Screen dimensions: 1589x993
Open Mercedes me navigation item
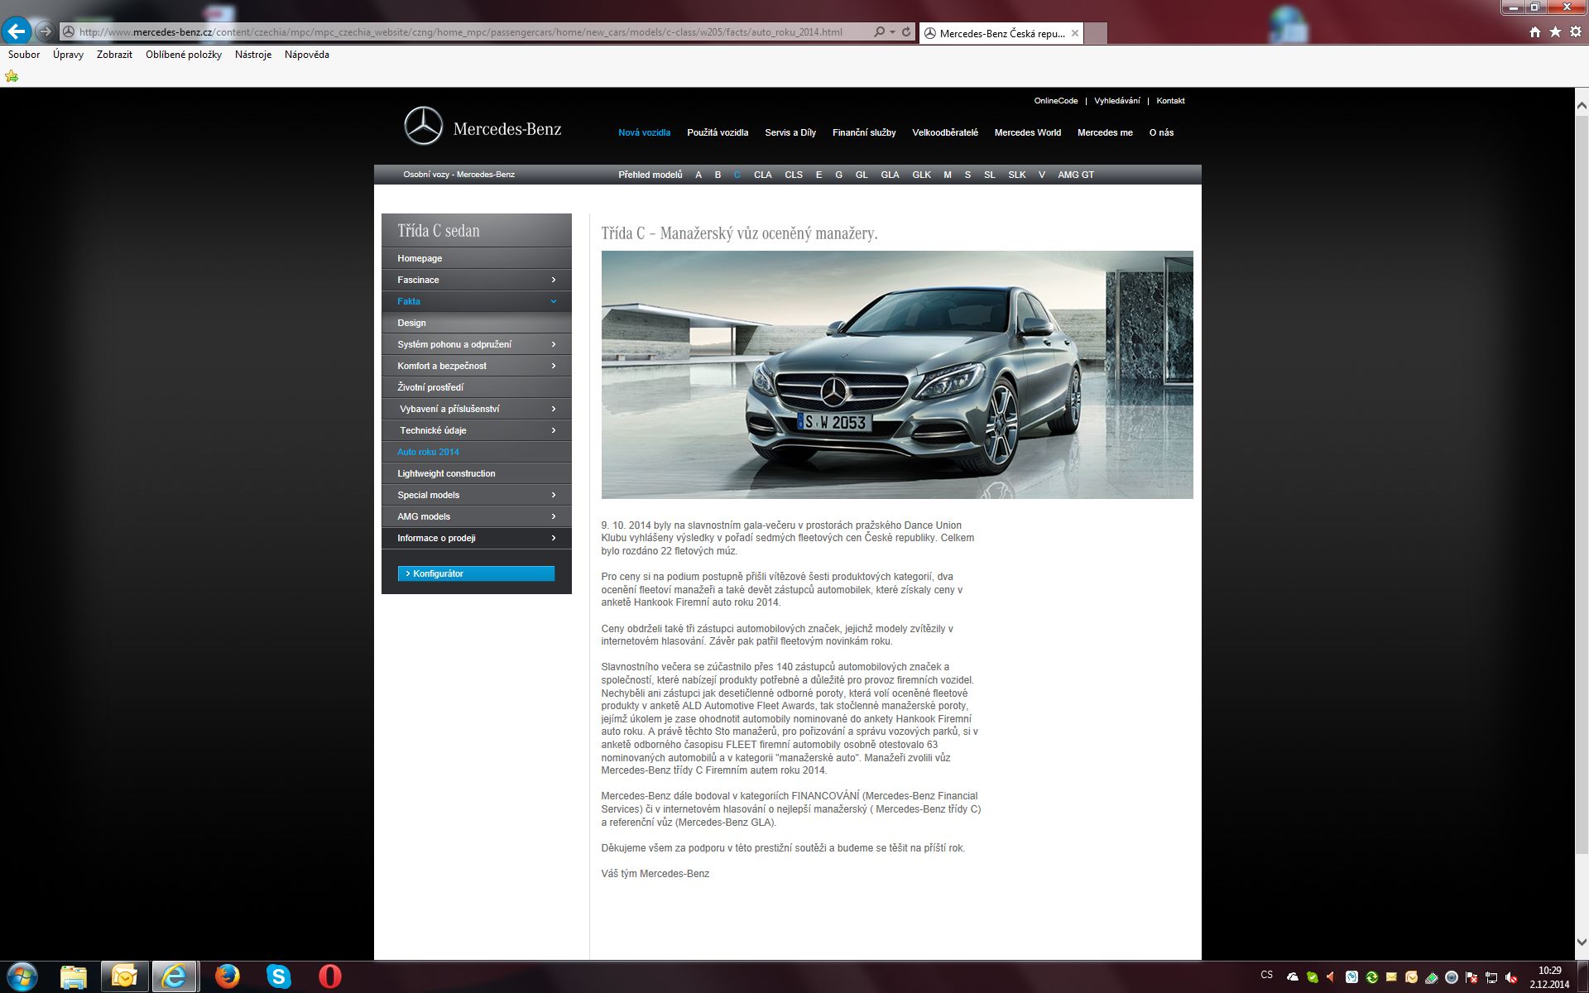pyautogui.click(x=1105, y=132)
